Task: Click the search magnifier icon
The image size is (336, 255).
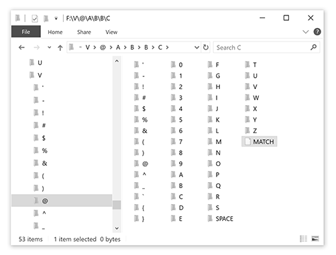Action: pos(313,48)
